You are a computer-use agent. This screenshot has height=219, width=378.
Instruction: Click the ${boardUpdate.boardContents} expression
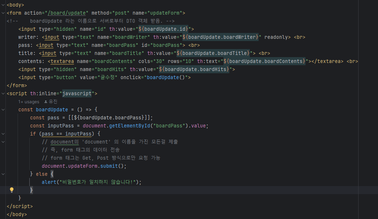(x=264, y=61)
